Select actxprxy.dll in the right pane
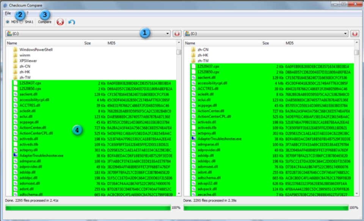The height and width of the screenshot is (221, 364). 207,133
